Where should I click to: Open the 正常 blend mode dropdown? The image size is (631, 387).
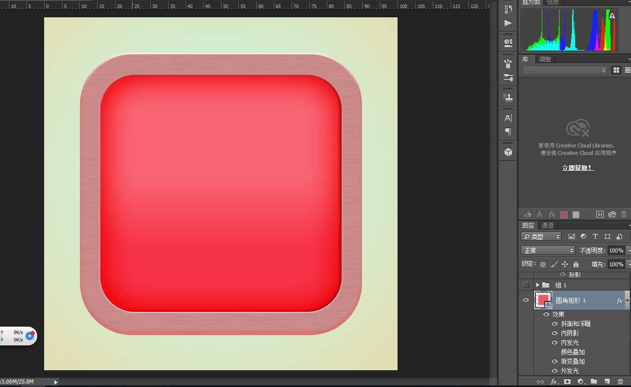(548, 250)
